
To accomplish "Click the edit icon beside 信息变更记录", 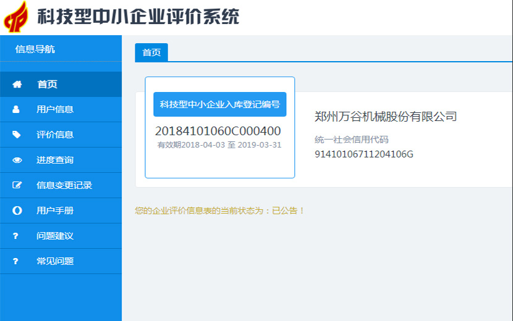I will coord(17,185).
